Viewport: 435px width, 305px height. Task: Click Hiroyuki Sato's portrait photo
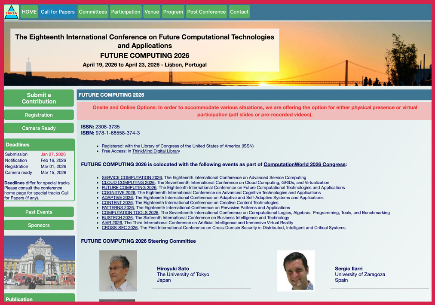coord(118,271)
